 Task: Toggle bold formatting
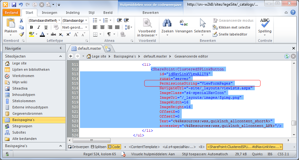tap(32, 27)
